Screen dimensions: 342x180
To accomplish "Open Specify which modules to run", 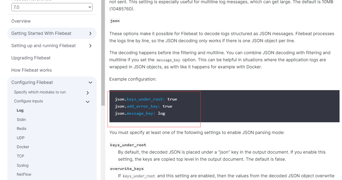I will click(x=40, y=92).
